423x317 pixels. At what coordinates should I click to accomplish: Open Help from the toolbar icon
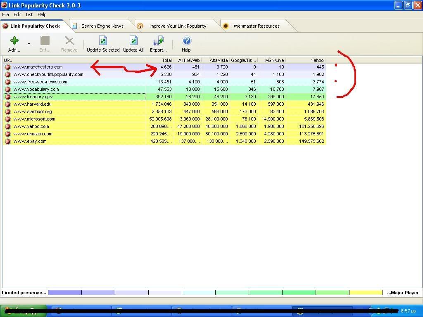coord(186,41)
